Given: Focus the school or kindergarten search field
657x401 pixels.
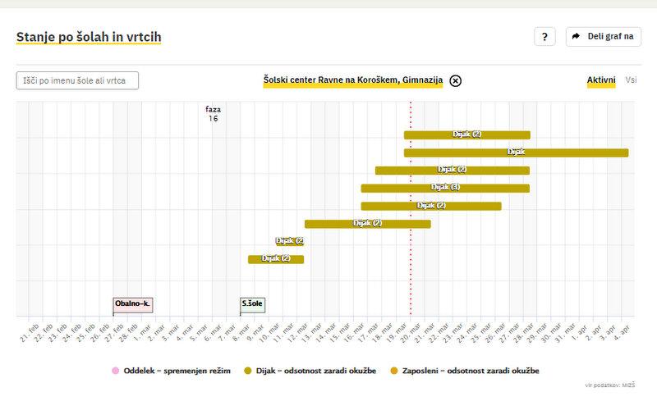Looking at the screenshot, I should (x=77, y=80).
